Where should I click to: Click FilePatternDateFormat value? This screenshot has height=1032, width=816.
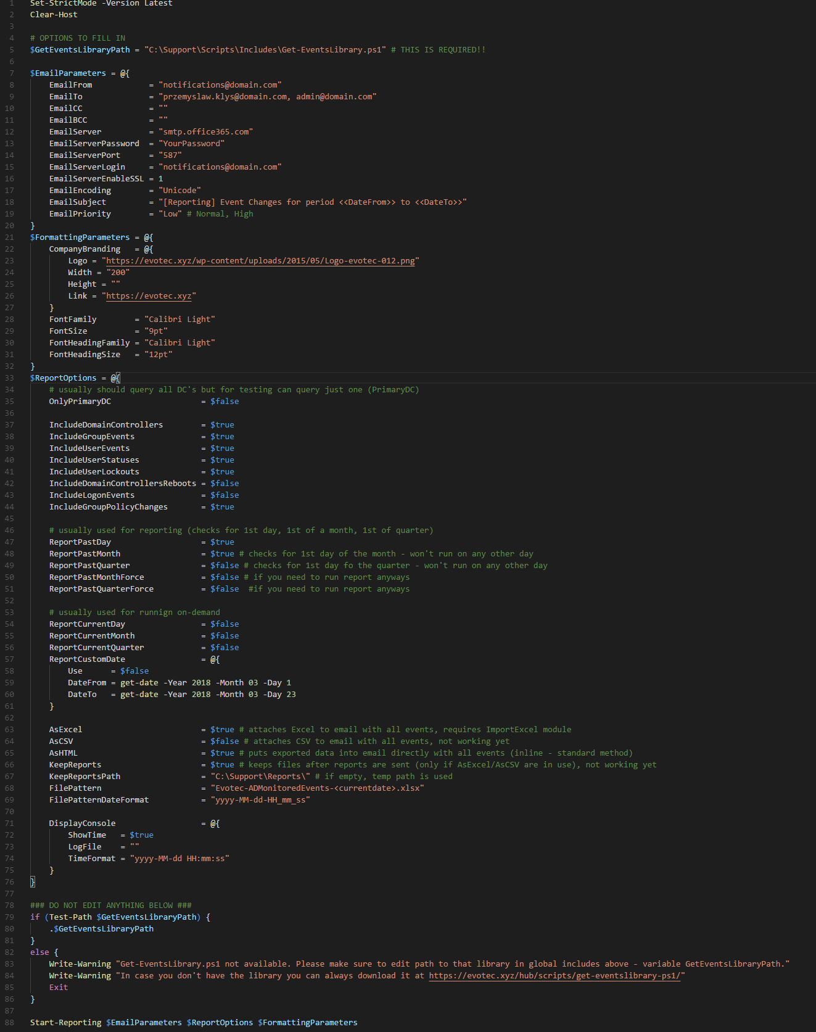(260, 800)
